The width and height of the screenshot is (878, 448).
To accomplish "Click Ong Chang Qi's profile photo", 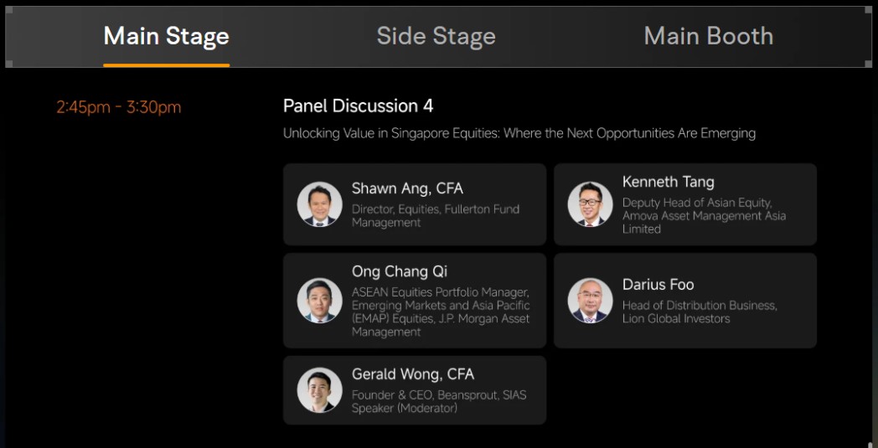I will [x=320, y=300].
